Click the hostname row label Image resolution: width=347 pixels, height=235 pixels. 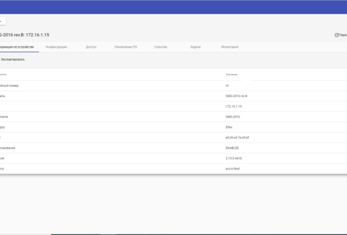click(x=4, y=117)
